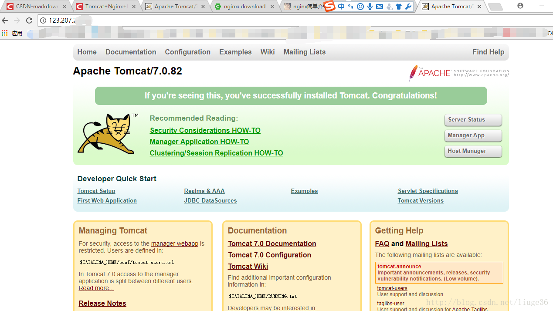Open the taglibs-user mailing list link

click(x=391, y=304)
